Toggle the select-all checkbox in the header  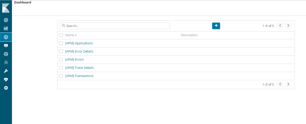(x=61, y=35)
